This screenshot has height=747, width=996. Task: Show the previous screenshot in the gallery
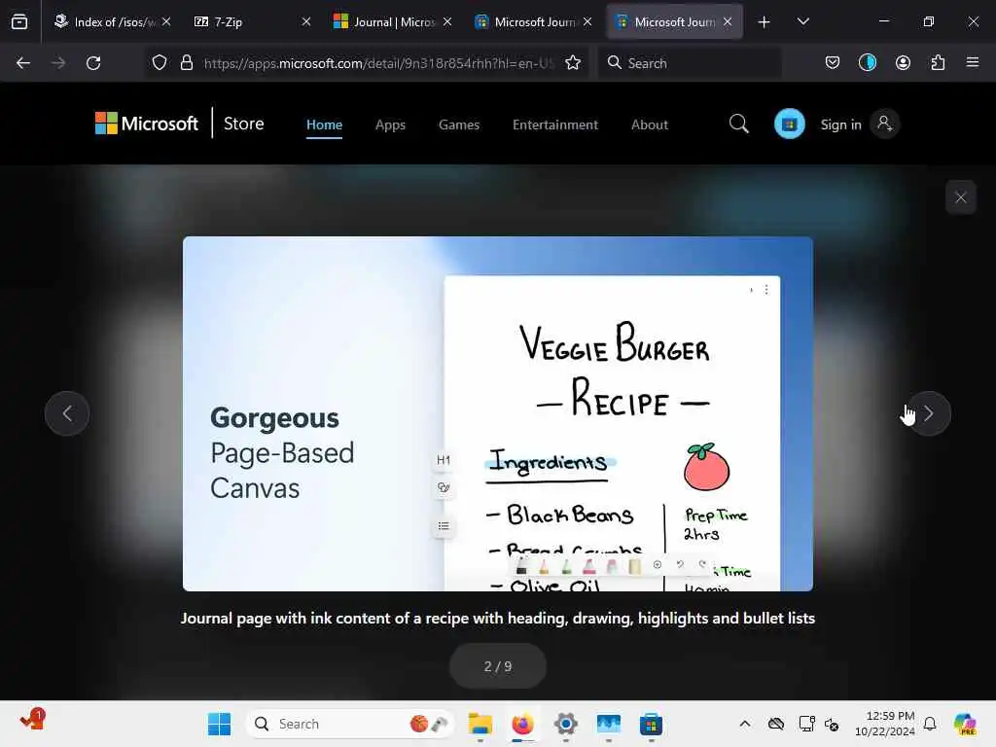(67, 413)
